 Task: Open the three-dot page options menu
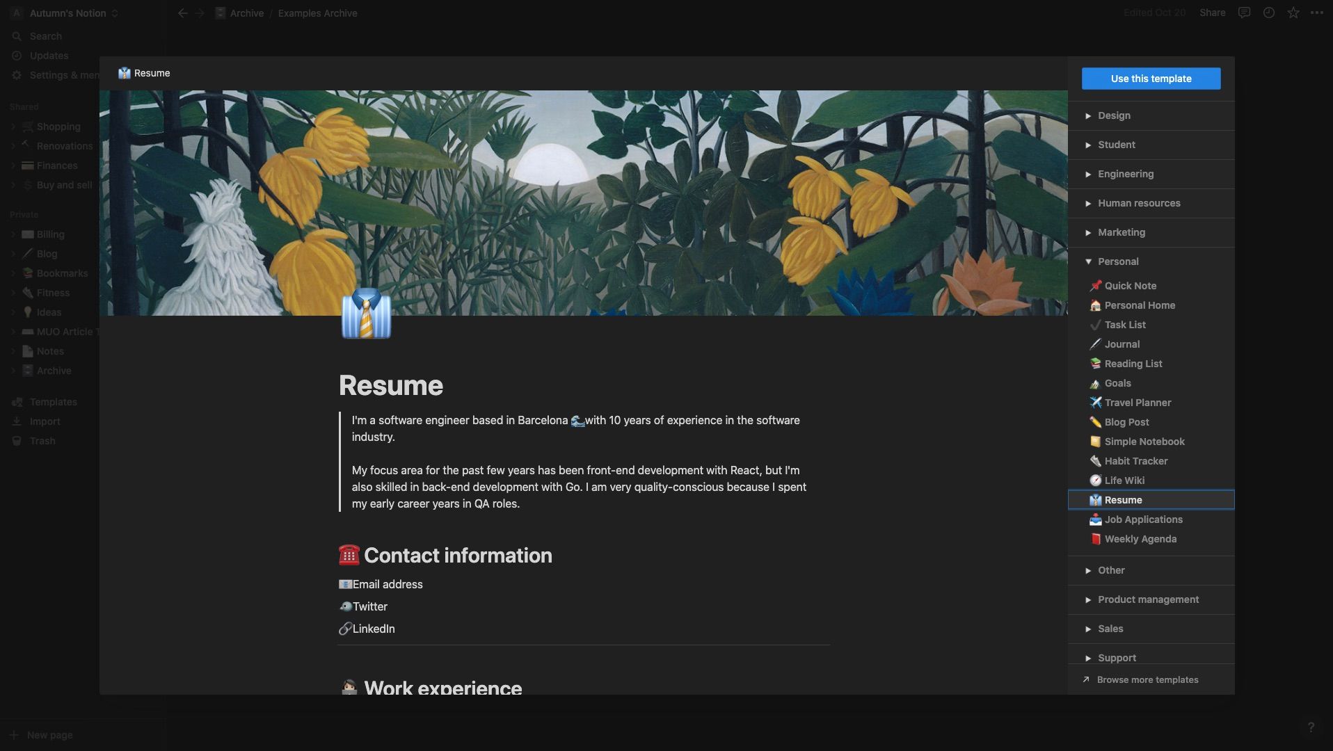click(1317, 13)
